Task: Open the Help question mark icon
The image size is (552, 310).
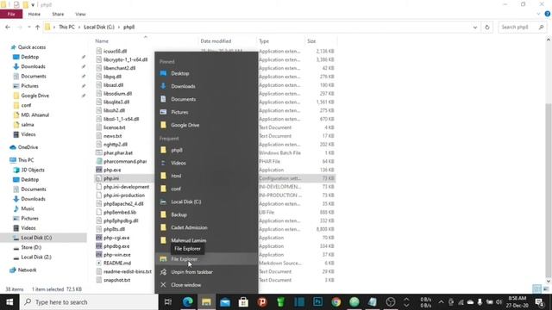Action: tap(548, 14)
